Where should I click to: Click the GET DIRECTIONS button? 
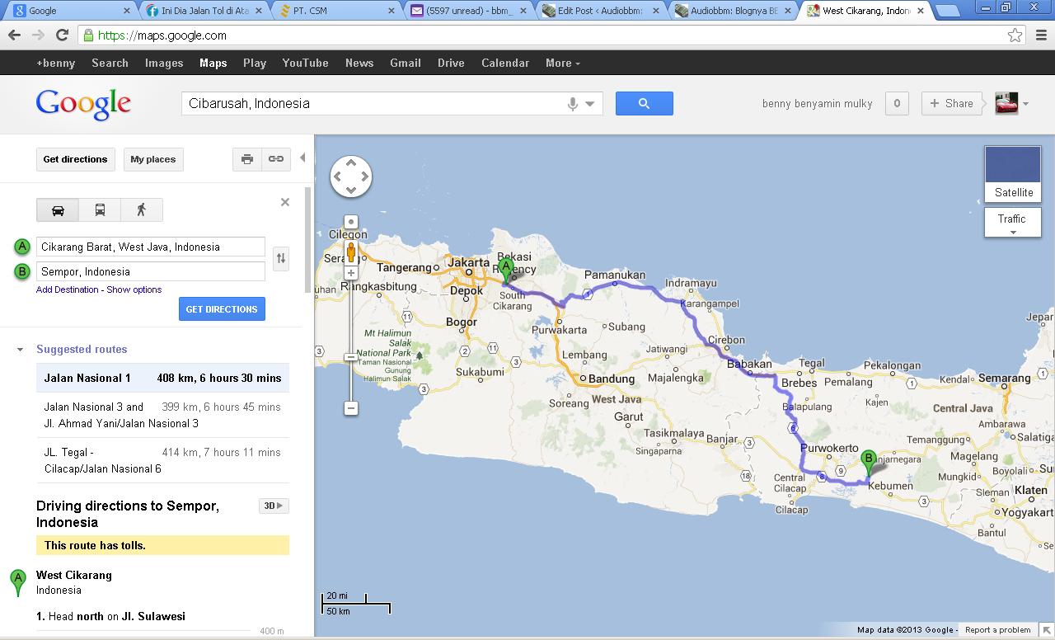tap(222, 309)
